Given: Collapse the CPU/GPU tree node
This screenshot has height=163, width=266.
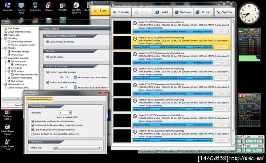Looking at the screenshot, I should [2, 48].
